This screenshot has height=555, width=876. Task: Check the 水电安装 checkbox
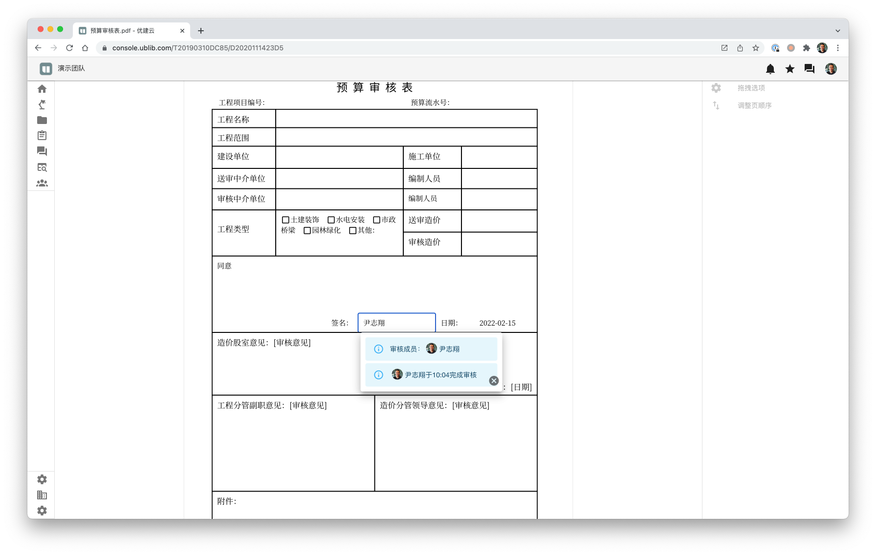(331, 220)
